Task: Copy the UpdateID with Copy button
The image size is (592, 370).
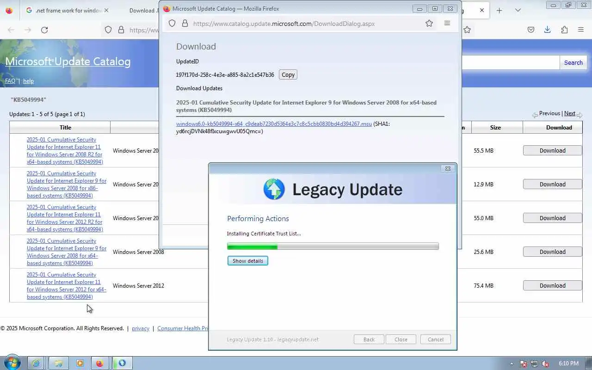Action: pos(288,74)
